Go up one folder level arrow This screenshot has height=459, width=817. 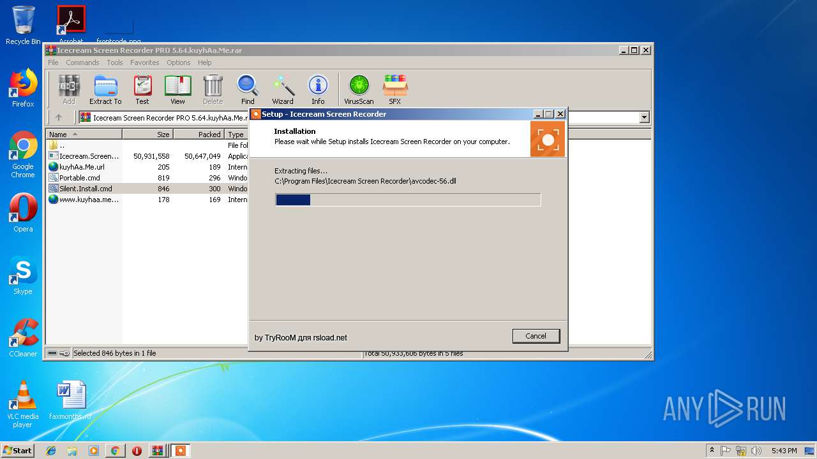coord(59,117)
